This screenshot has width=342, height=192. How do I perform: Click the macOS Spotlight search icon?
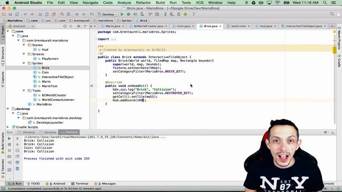click(x=325, y=3)
